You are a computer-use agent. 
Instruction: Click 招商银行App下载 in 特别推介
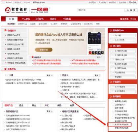click(14, 35)
